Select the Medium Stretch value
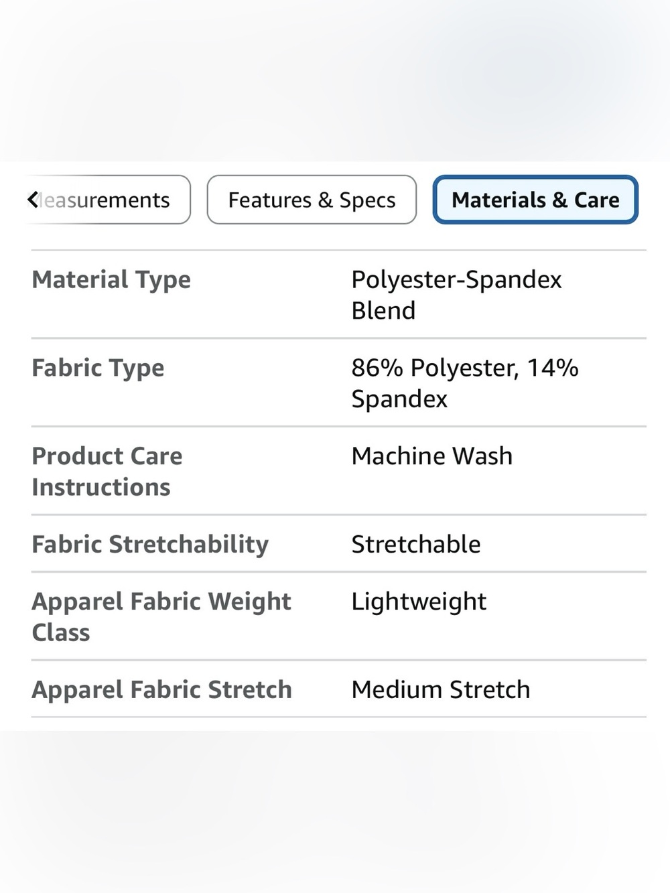670x893 pixels. coord(441,690)
